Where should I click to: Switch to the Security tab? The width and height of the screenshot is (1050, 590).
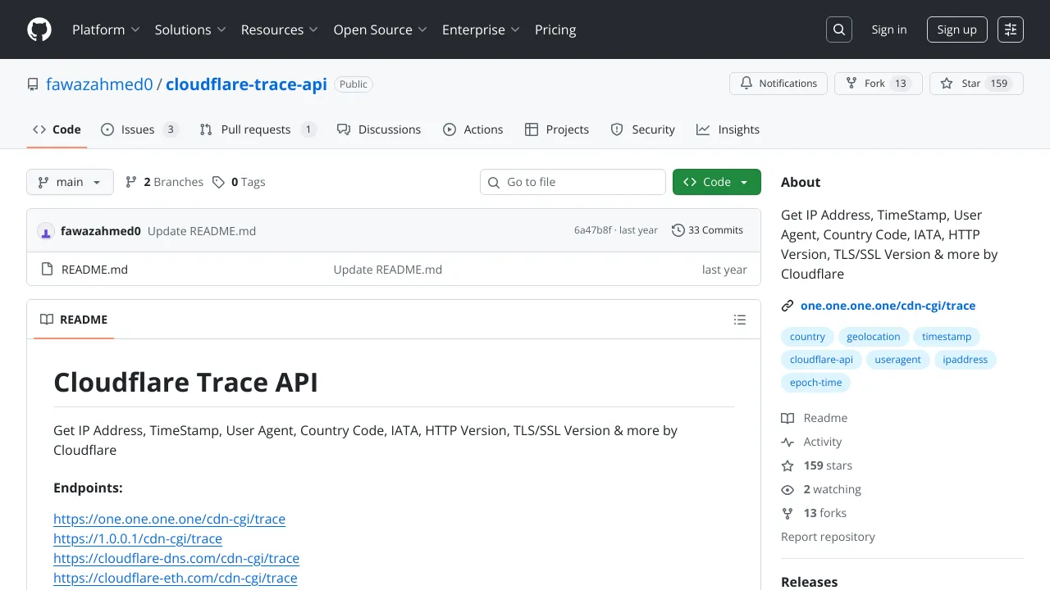[643, 129]
